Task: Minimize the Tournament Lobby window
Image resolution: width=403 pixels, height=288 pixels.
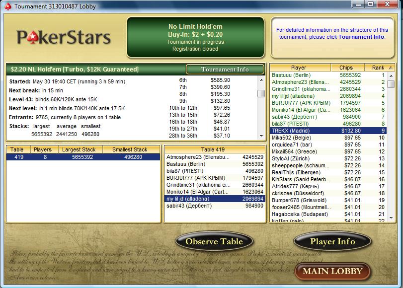Action: [x=359, y=4]
